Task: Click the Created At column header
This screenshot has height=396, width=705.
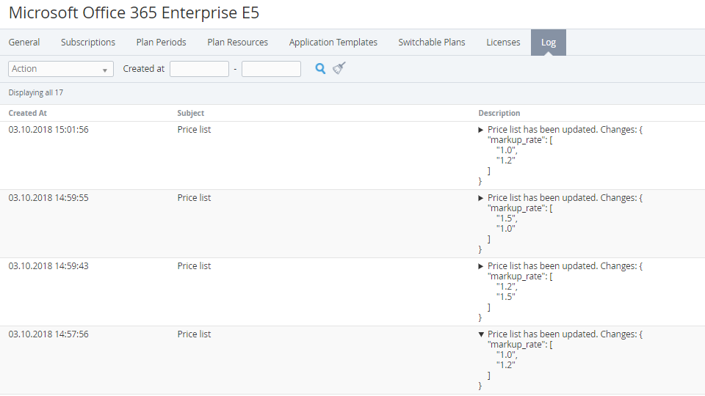Action: click(27, 113)
